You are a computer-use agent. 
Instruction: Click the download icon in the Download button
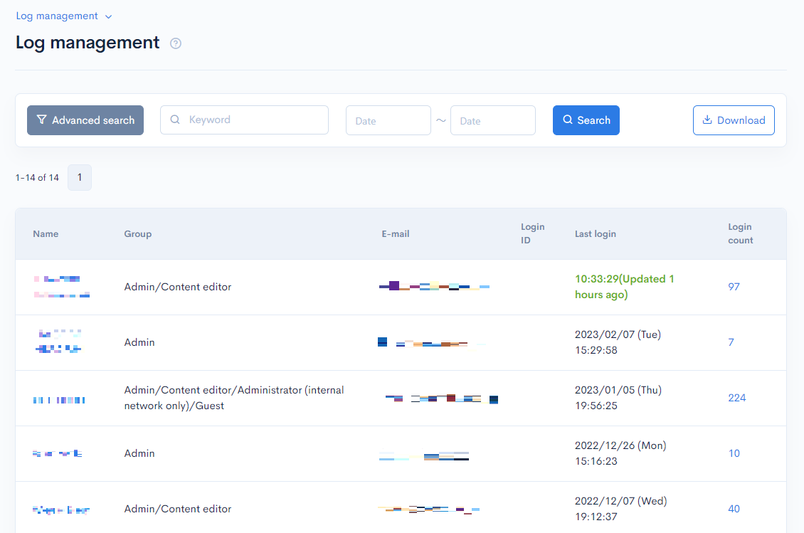click(709, 120)
